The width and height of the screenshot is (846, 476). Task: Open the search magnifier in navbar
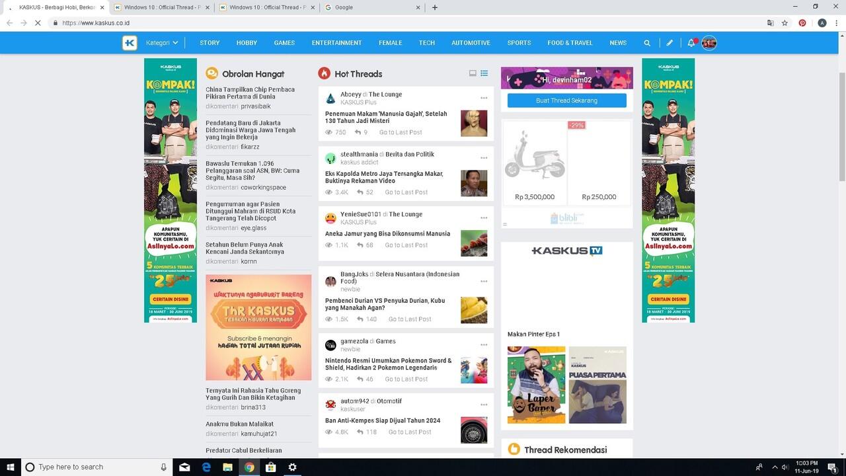pos(647,43)
